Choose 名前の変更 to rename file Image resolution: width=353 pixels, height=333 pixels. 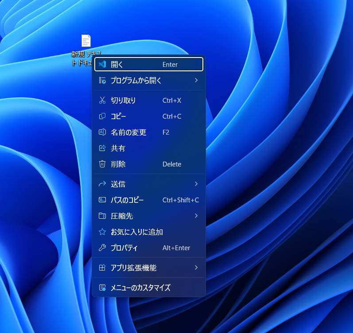pyautogui.click(x=149, y=132)
